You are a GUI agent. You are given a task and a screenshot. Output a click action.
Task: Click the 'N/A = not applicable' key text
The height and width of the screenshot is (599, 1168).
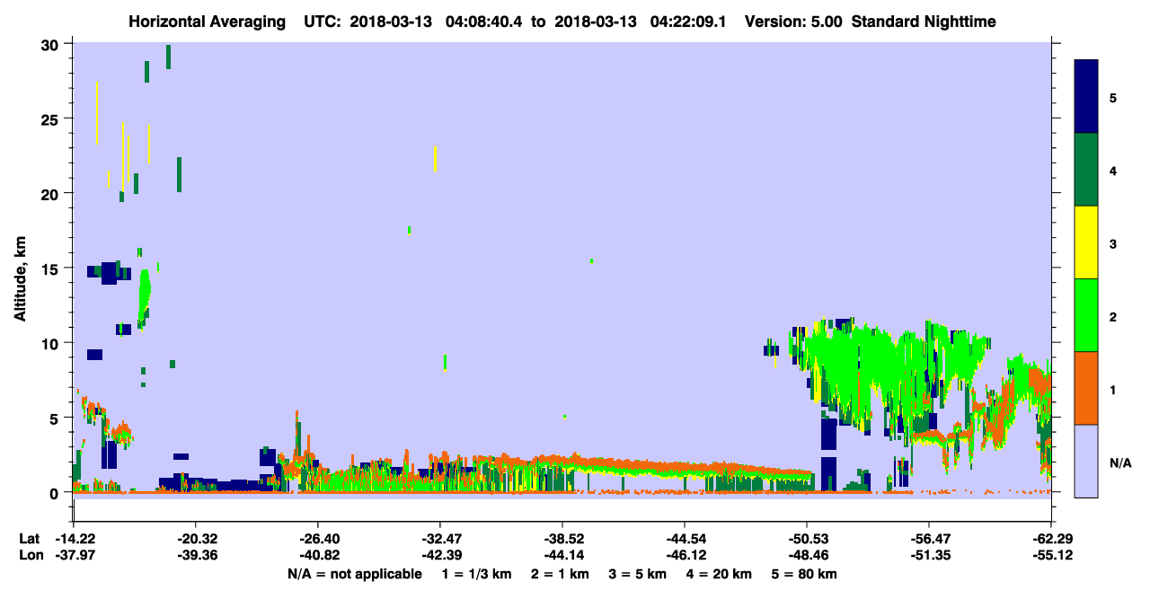click(355, 574)
